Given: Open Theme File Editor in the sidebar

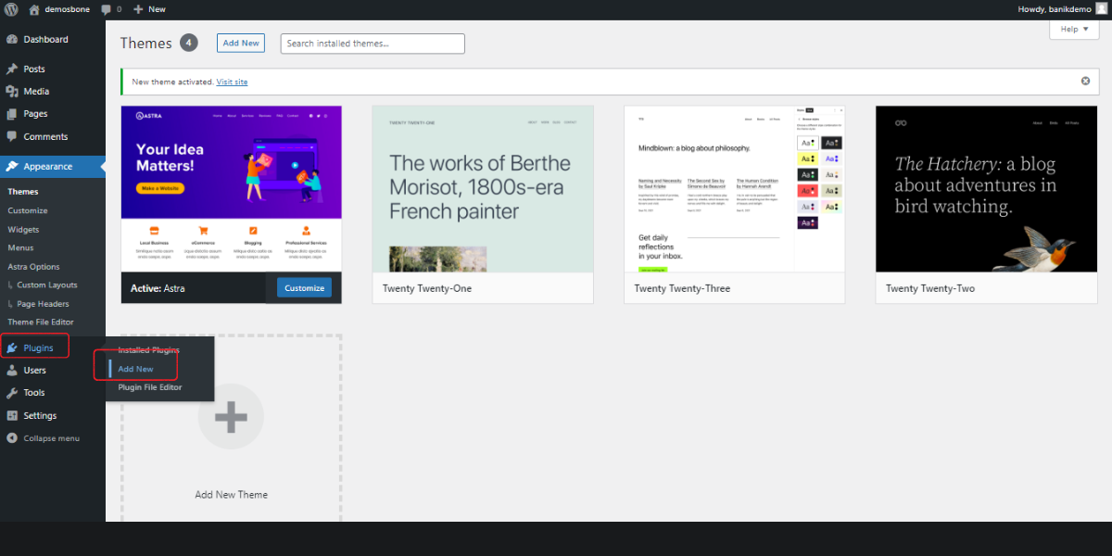Looking at the screenshot, I should 41,322.
